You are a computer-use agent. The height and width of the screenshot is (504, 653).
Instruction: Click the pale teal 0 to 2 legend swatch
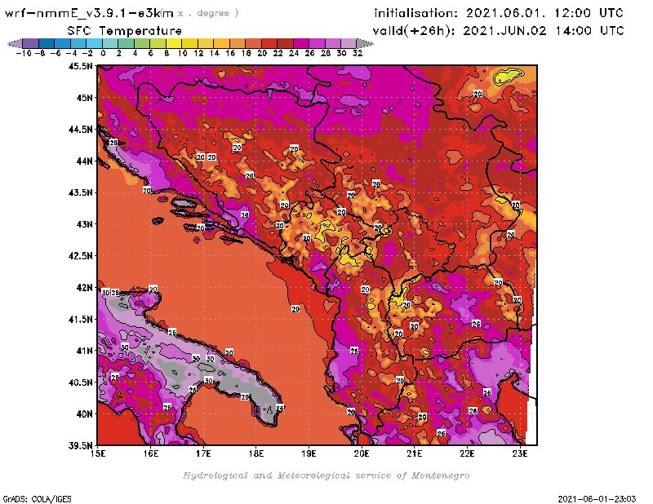click(x=110, y=43)
